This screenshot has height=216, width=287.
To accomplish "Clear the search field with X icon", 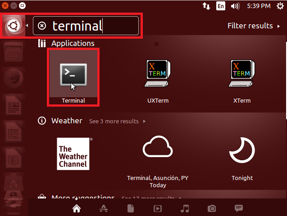I will (42, 26).
